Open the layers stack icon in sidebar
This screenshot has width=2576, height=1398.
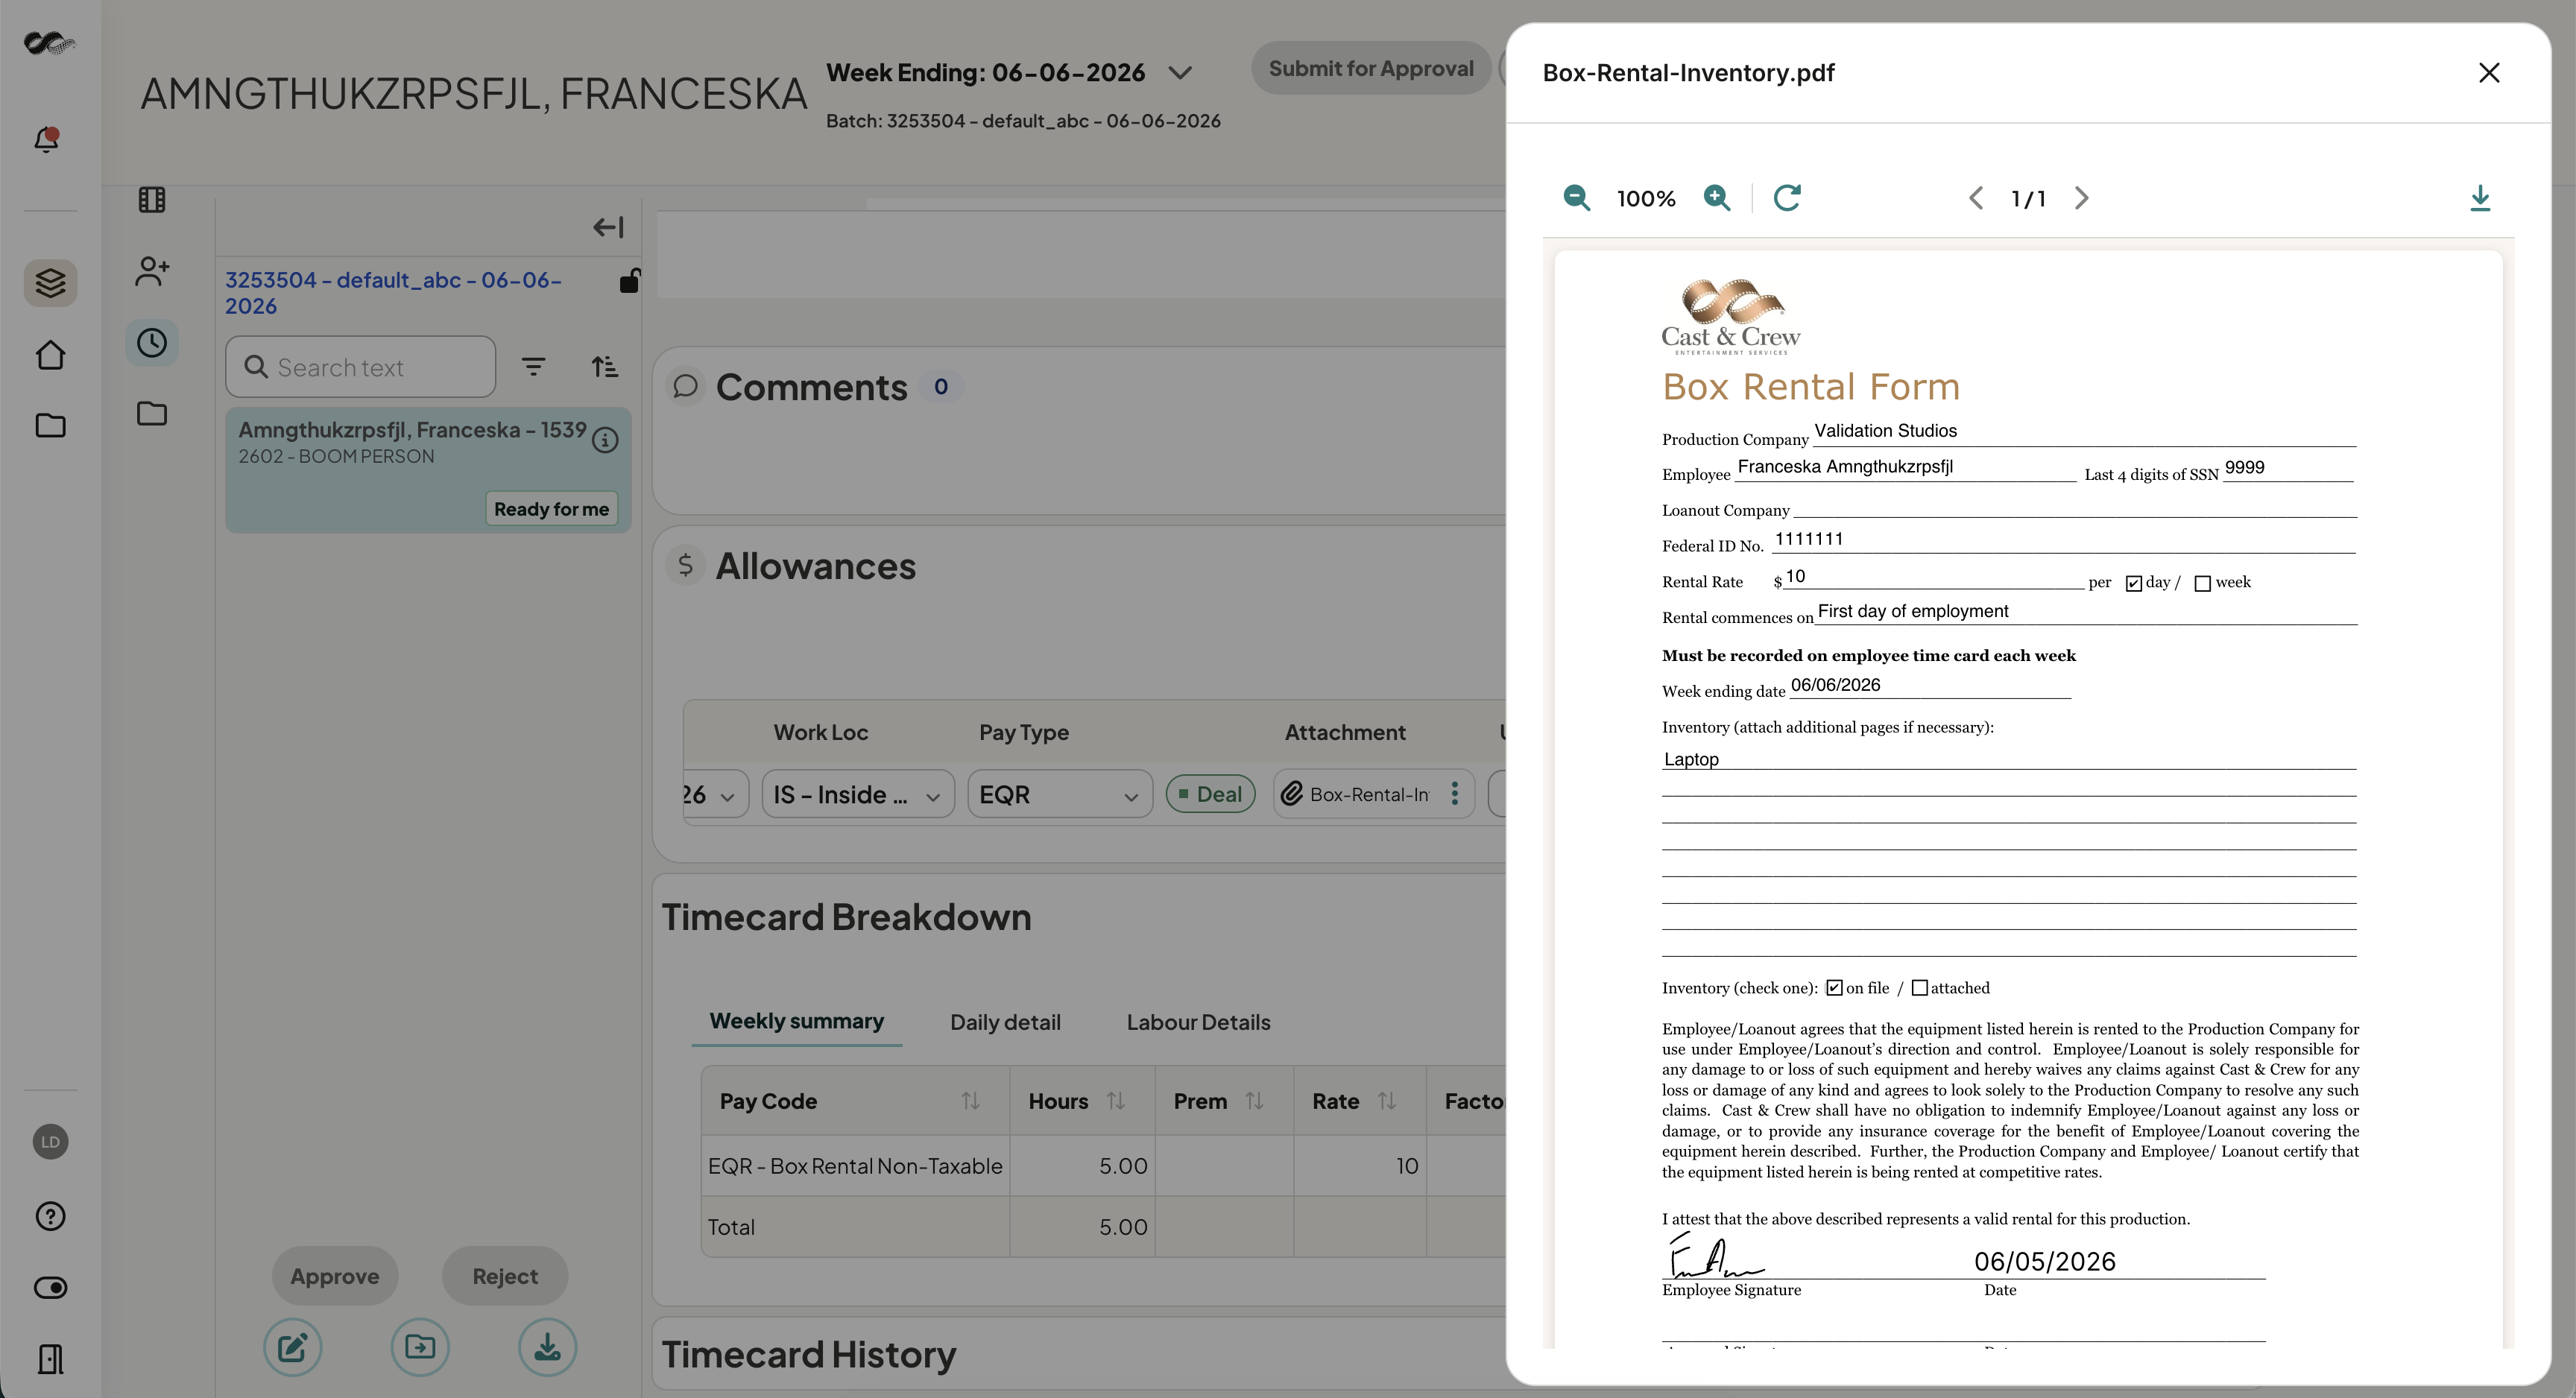pos(50,283)
